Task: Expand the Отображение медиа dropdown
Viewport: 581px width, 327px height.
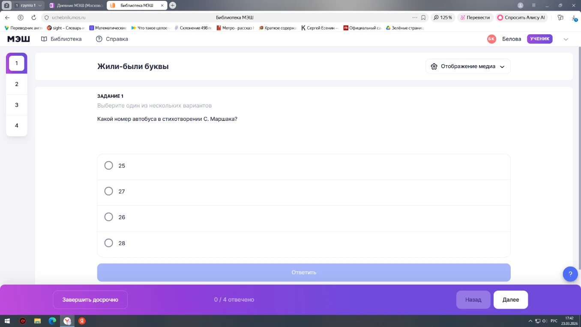Action: pyautogui.click(x=468, y=66)
